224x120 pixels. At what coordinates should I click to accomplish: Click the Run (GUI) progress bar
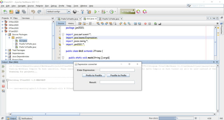click(176, 118)
